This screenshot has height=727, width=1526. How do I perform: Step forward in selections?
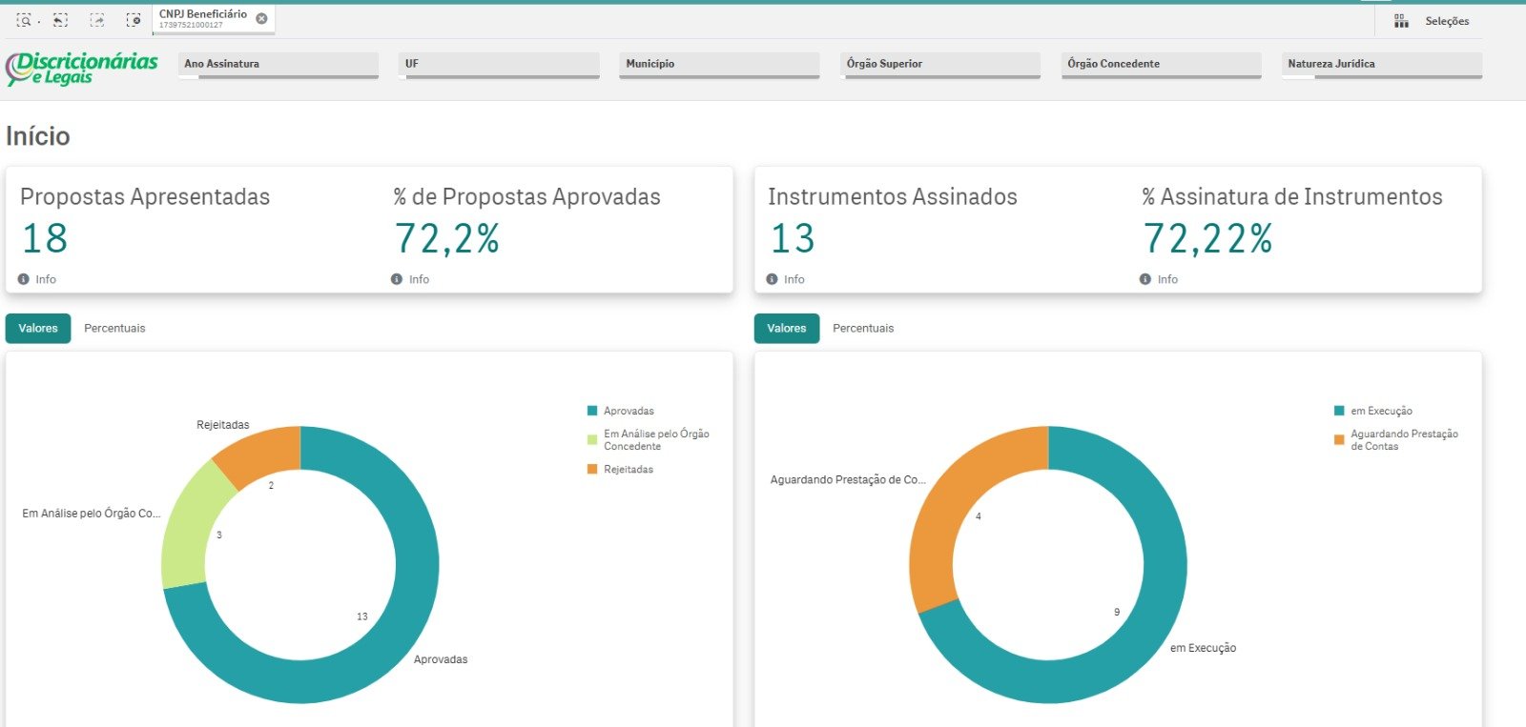coord(97,19)
